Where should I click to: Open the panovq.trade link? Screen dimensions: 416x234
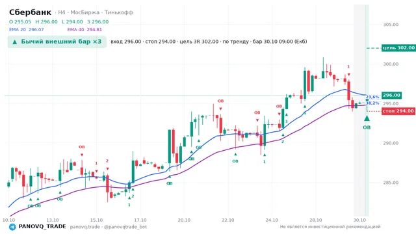pyautogui.click(x=85, y=227)
